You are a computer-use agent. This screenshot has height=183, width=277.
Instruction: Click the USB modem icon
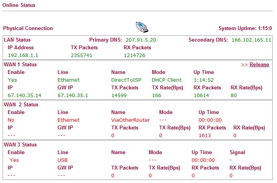click(142, 27)
